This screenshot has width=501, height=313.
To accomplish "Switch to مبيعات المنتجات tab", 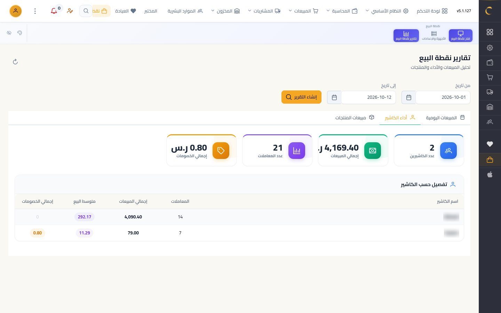I will 355,118.
